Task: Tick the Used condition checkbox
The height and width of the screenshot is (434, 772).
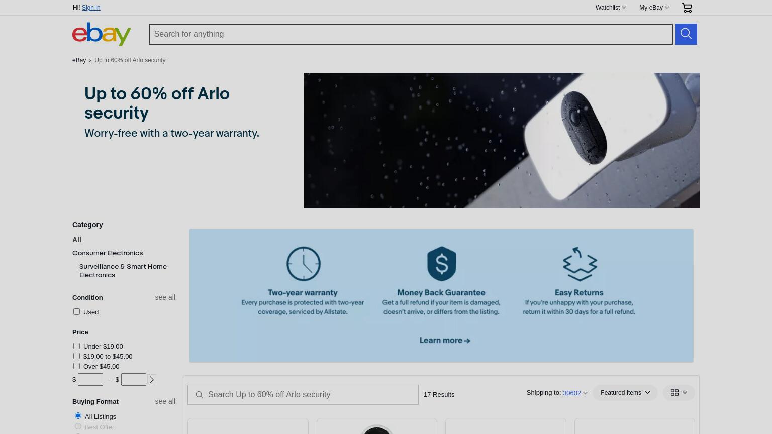Action: [x=76, y=312]
